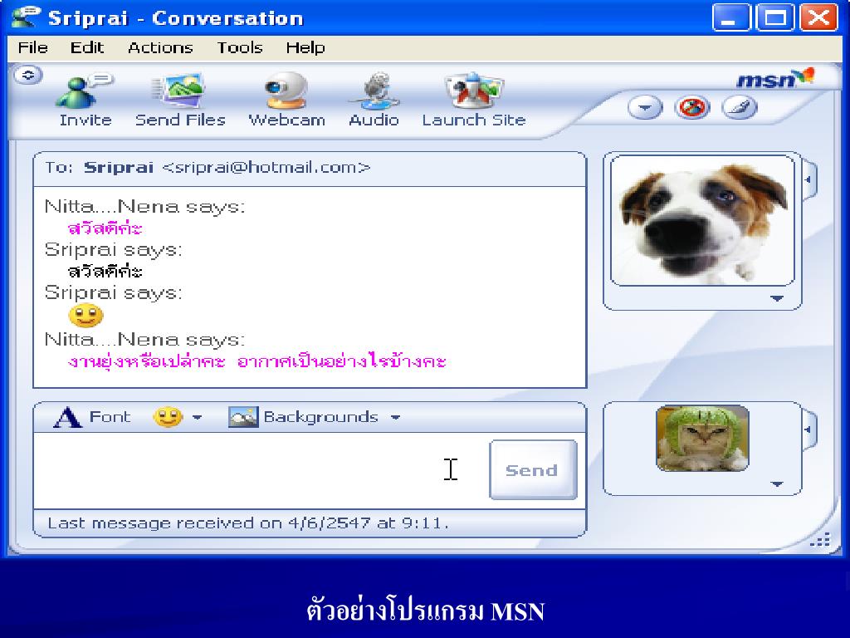Hide the cat display picture side tab

808,429
